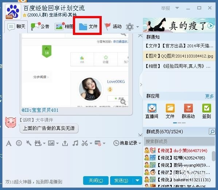
Task: Click the @ID:宝宝贝贝401 text
Action: click(40, 110)
